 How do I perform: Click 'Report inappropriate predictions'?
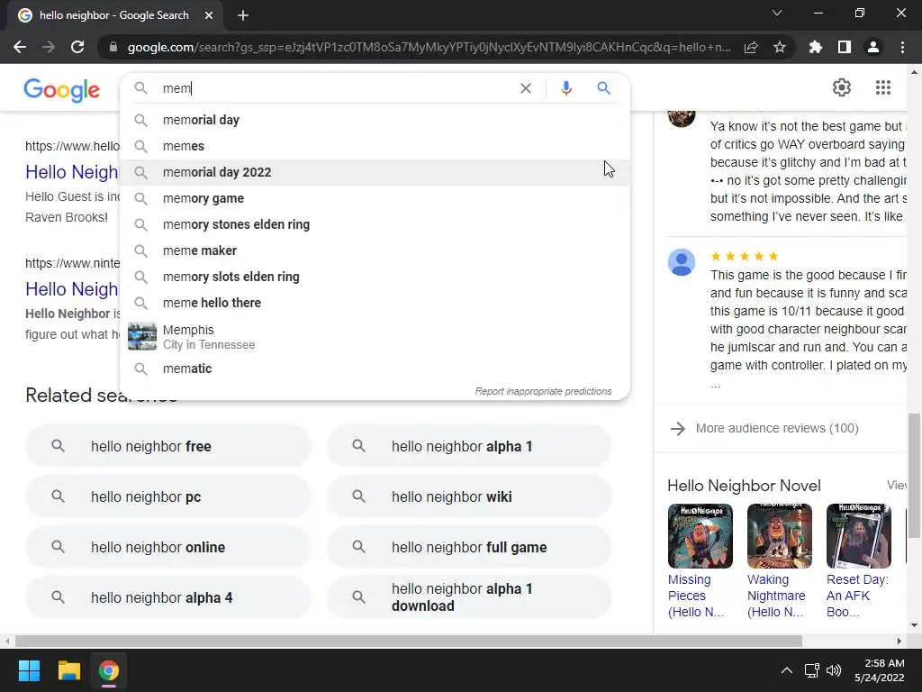[543, 391]
